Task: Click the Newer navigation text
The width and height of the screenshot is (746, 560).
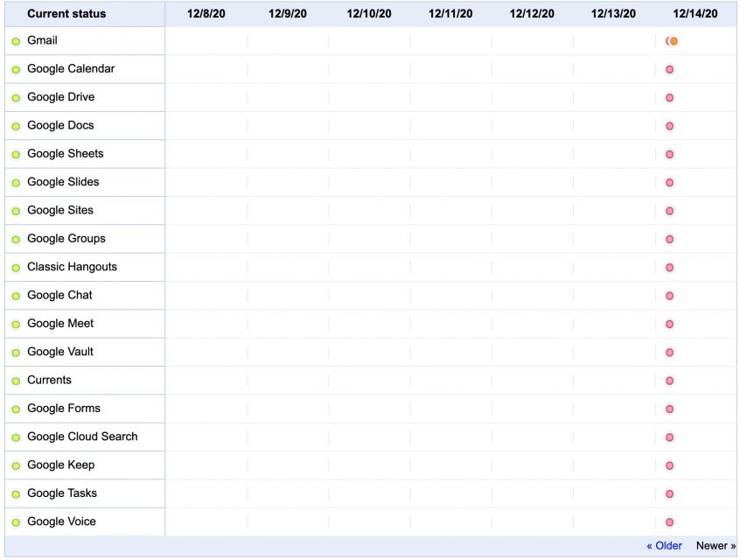Action: [x=715, y=546]
